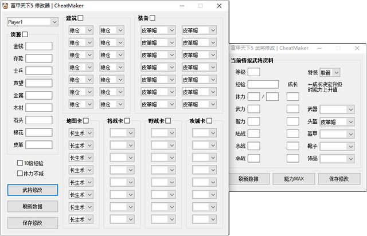Click 刷新数据 in the main trainer window

coord(33,206)
